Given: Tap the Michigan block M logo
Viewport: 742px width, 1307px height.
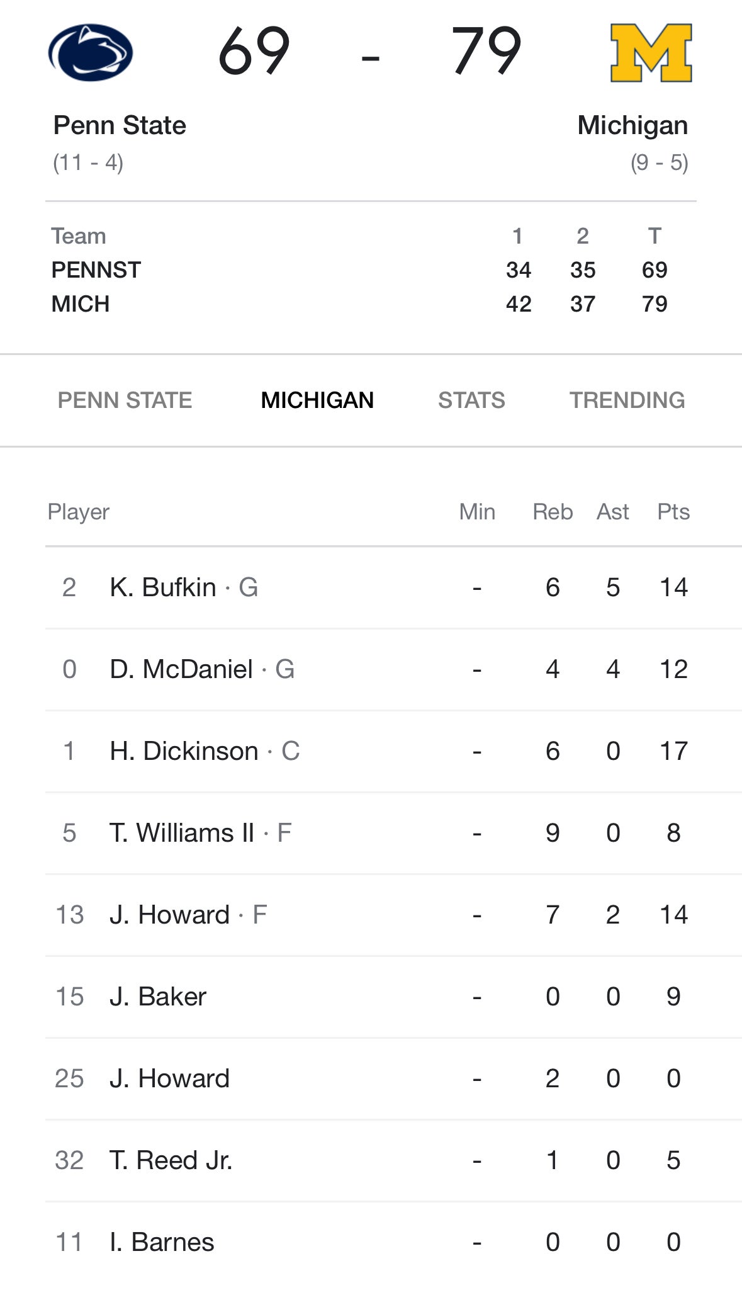Looking at the screenshot, I should tap(651, 53).
